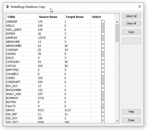Click the Close button

(x=131, y=120)
